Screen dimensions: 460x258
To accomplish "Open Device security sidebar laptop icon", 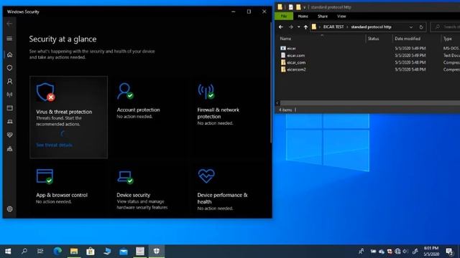I will click(9, 121).
